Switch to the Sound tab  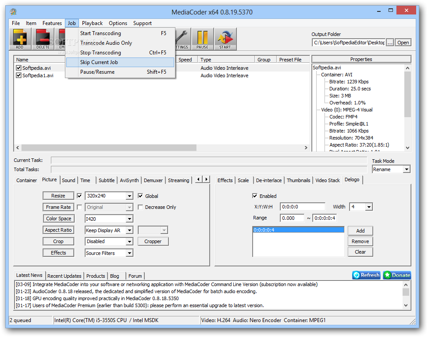68,180
